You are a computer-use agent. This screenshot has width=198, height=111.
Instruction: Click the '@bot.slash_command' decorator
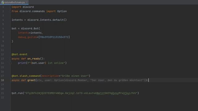pos(26,76)
